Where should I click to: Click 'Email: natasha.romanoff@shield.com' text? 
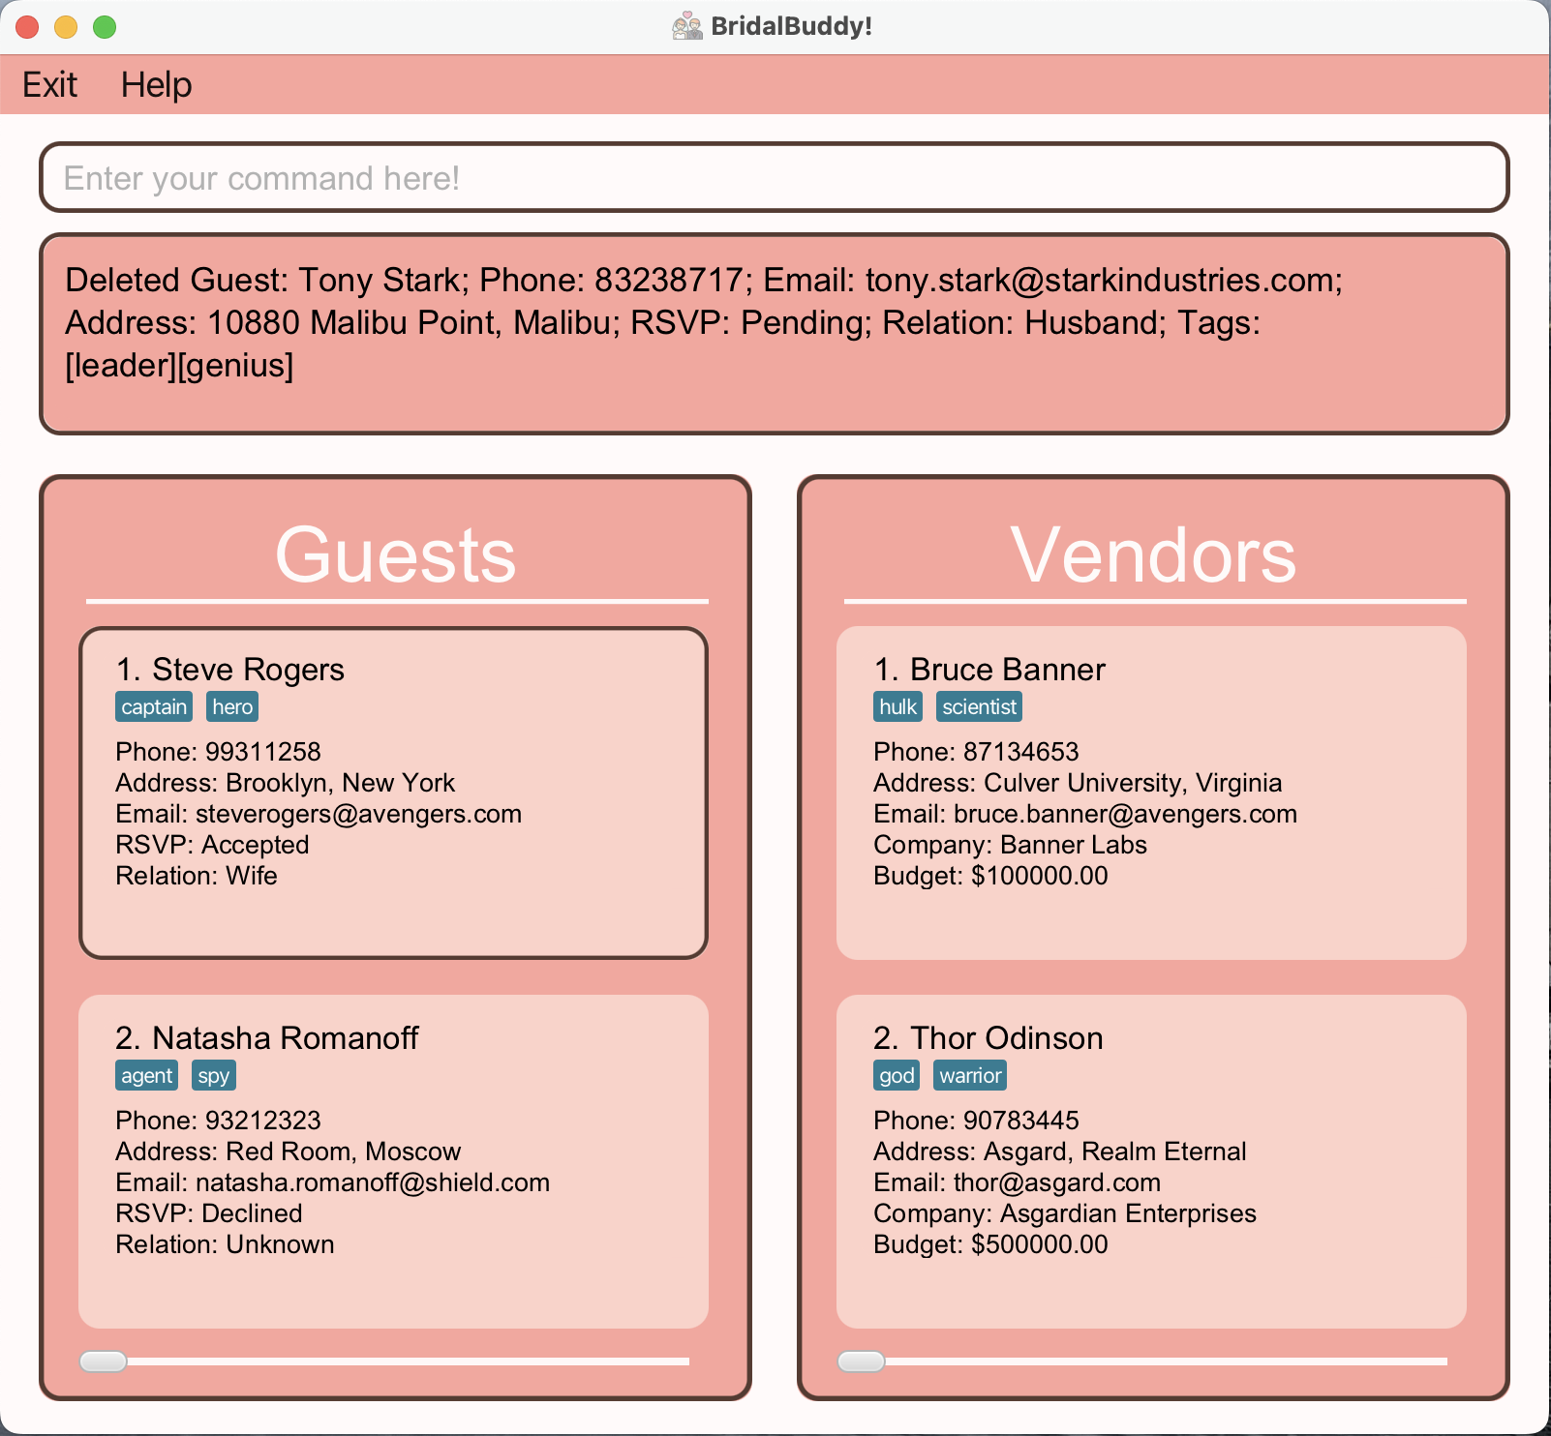click(332, 1182)
